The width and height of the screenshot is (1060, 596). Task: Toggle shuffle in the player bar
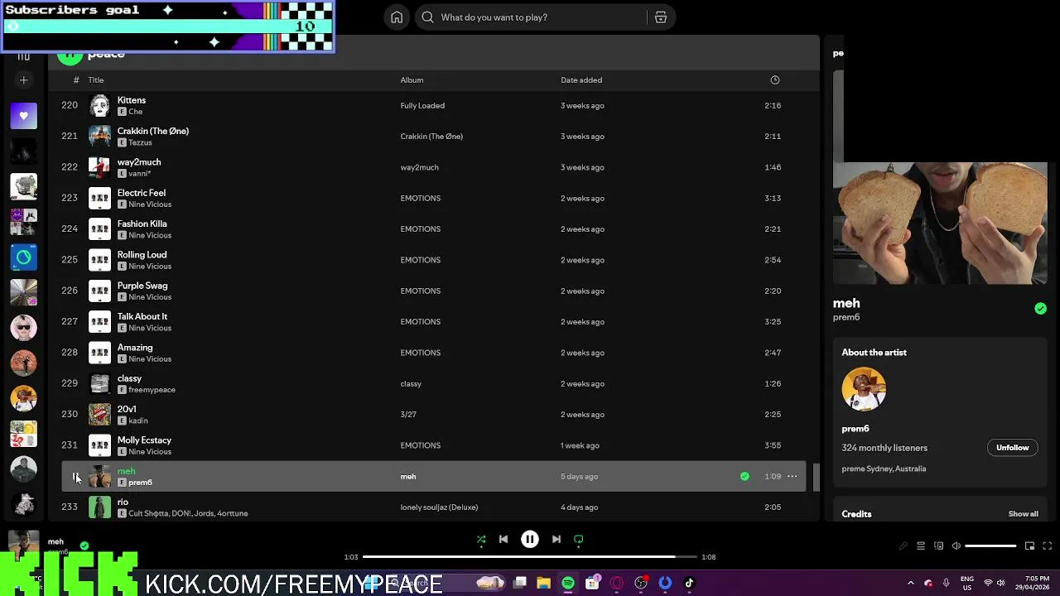(481, 540)
